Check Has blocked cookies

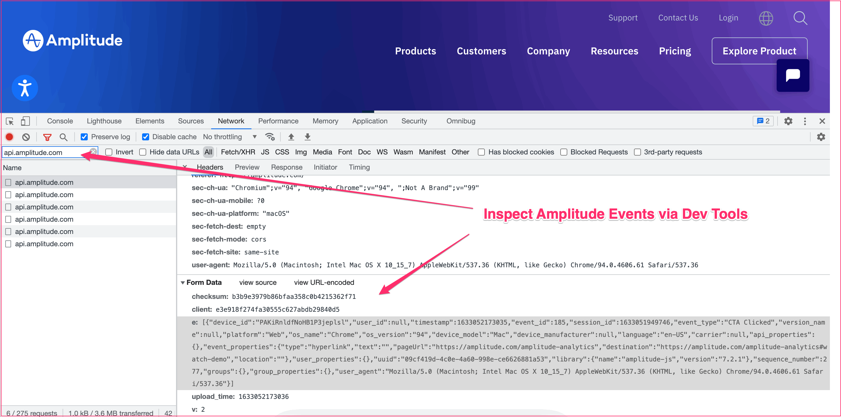coord(481,152)
